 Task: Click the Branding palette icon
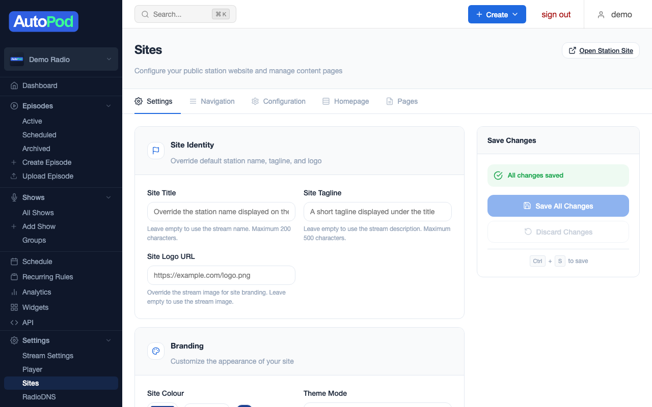[x=155, y=351]
